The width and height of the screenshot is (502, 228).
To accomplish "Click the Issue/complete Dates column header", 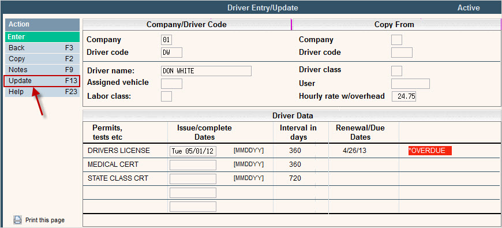I will click(x=204, y=133).
